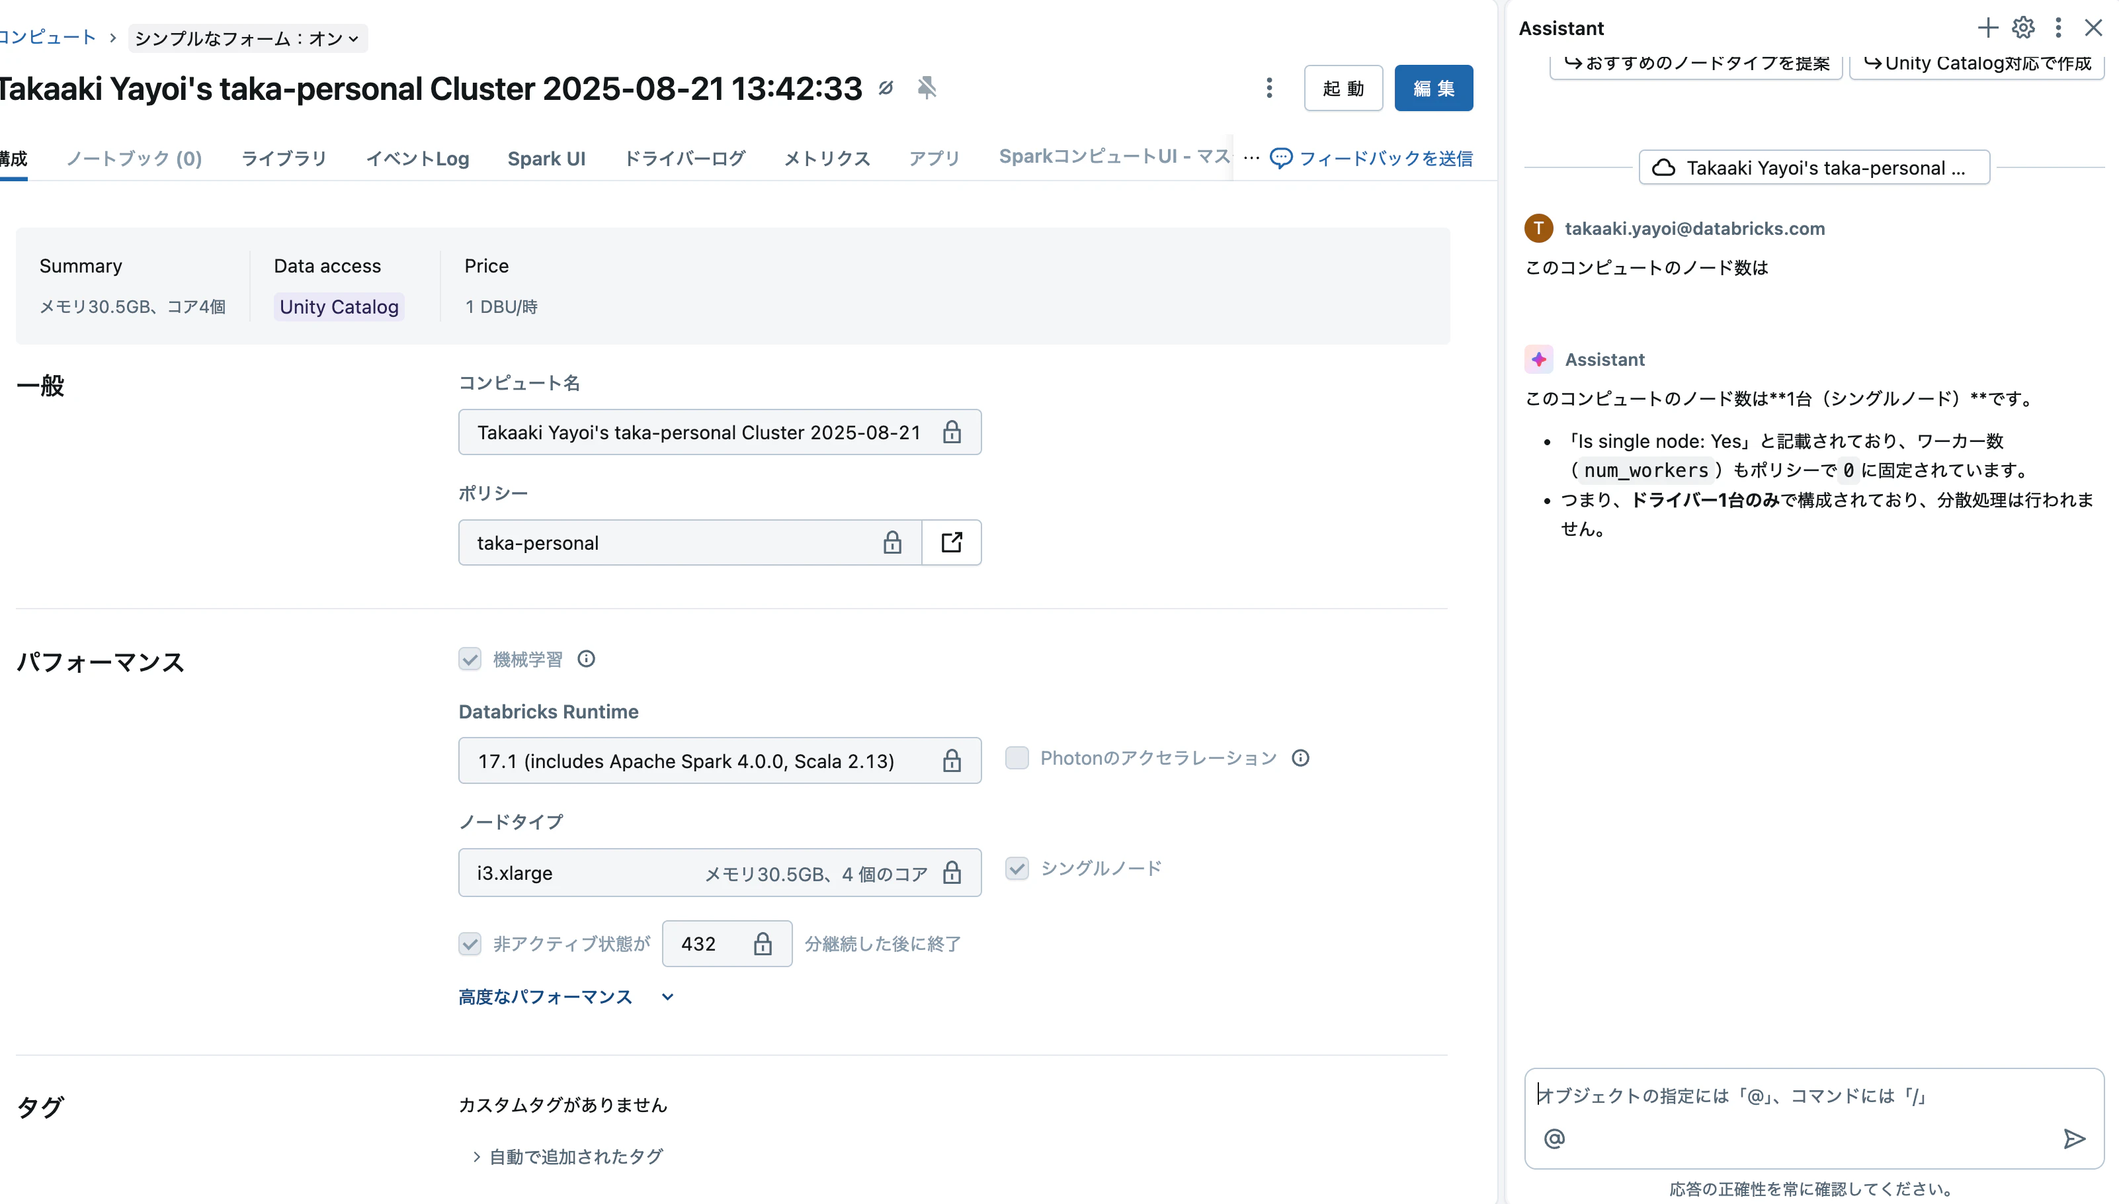Click the 起動 button
The image size is (2119, 1204).
click(1343, 87)
